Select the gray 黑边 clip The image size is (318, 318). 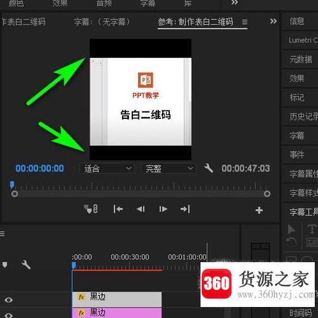click(x=117, y=299)
